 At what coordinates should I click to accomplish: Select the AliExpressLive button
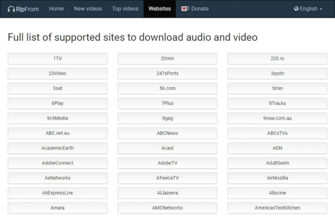[57, 193]
